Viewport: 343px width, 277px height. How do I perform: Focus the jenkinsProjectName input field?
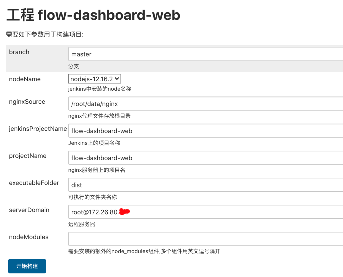tap(206, 131)
